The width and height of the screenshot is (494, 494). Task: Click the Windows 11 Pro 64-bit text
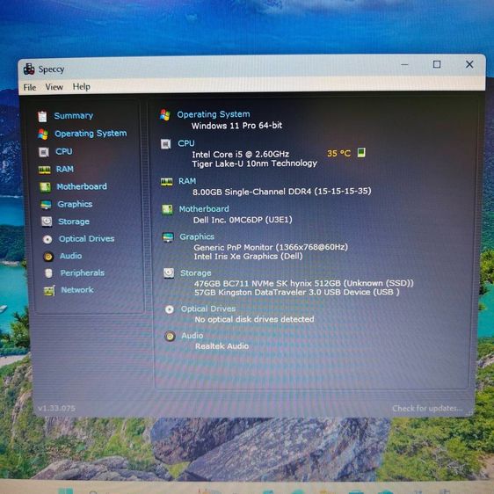(237, 126)
